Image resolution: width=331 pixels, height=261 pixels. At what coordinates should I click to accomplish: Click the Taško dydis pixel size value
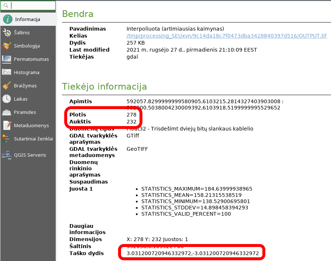pyautogui.click(x=193, y=253)
